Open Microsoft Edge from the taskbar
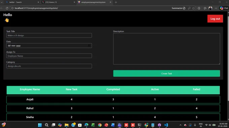This screenshot has height=128, width=229. point(87,125)
